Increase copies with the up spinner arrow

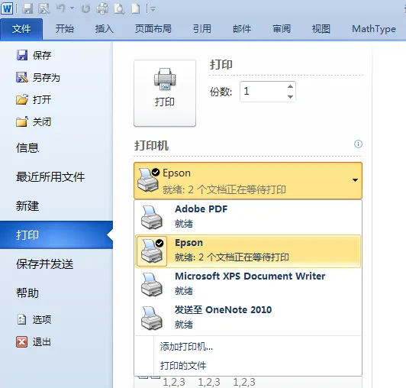coord(290,86)
